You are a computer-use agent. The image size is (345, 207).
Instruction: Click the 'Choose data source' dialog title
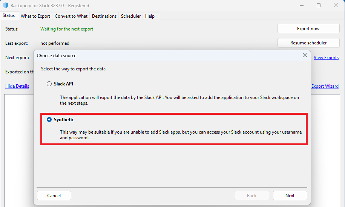57,56
